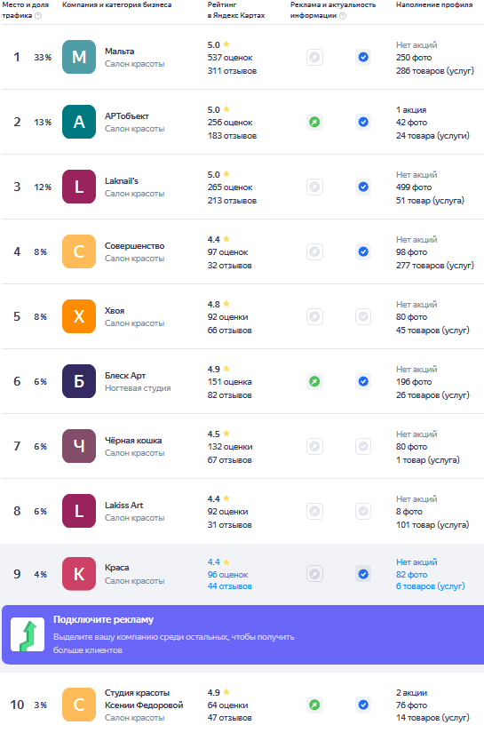
Task: Click grey verification mark for Lakiss Art
Action: 363,511
